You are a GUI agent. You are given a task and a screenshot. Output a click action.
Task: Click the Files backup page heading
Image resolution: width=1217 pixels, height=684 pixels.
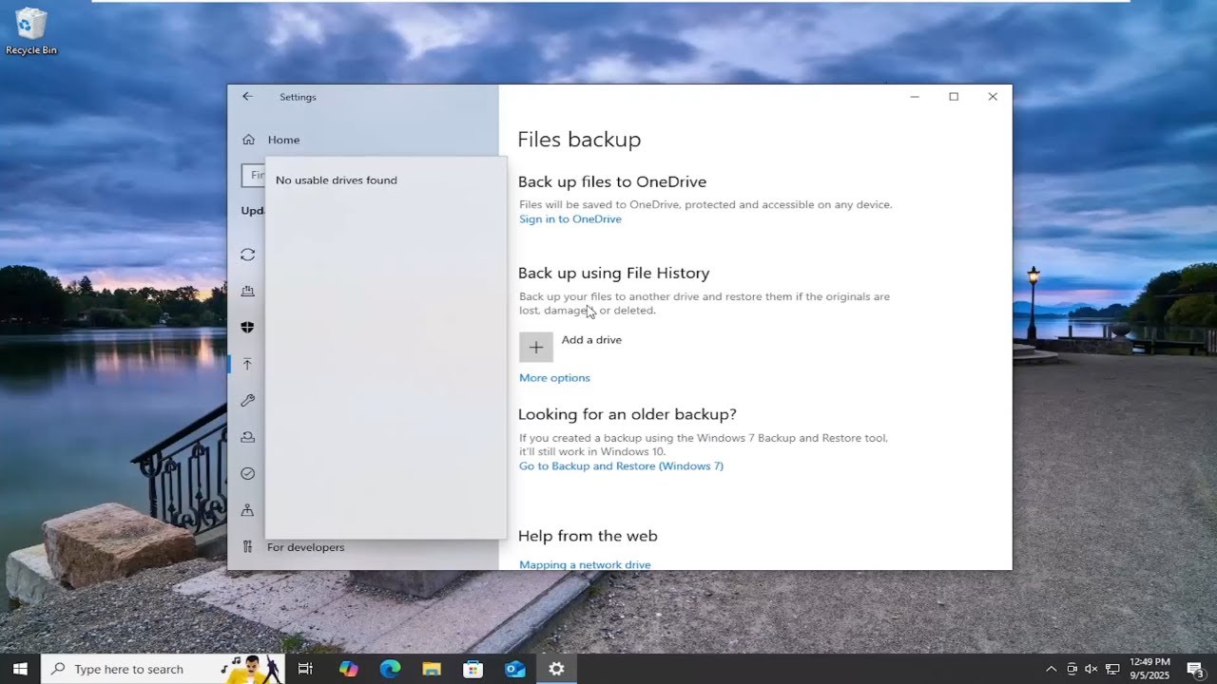(x=579, y=140)
